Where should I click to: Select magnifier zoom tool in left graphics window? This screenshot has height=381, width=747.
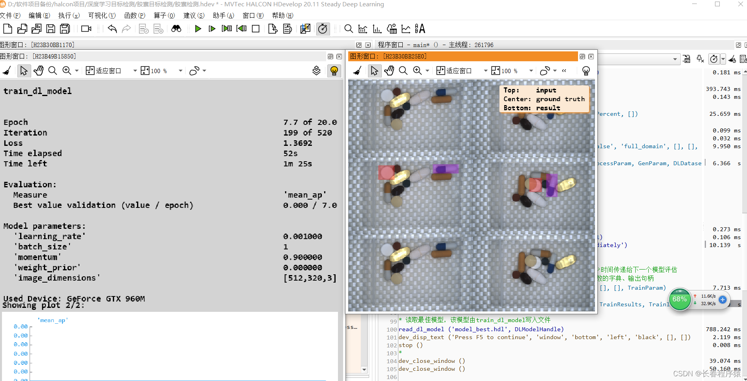[52, 71]
